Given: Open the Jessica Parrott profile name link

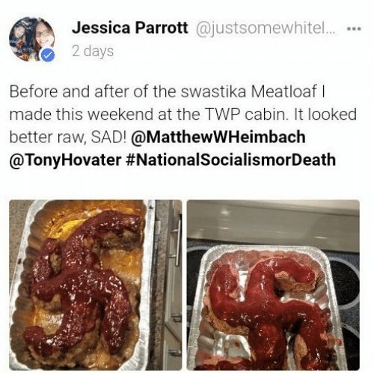Looking at the screenshot, I should pos(129,28).
